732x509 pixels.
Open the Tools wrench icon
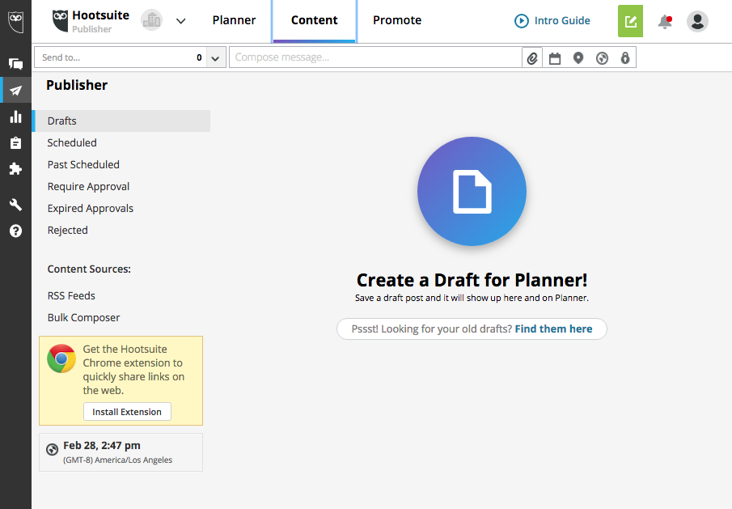(x=16, y=205)
